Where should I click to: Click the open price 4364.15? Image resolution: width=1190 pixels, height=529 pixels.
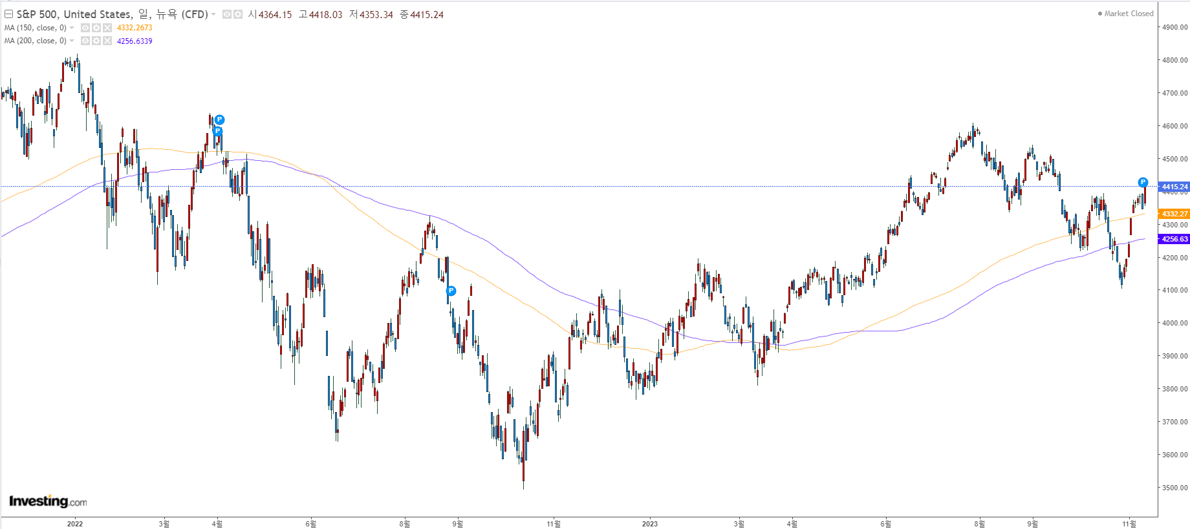click(x=276, y=15)
